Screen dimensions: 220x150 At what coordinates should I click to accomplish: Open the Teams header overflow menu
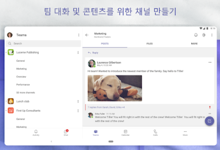click(x=79, y=35)
